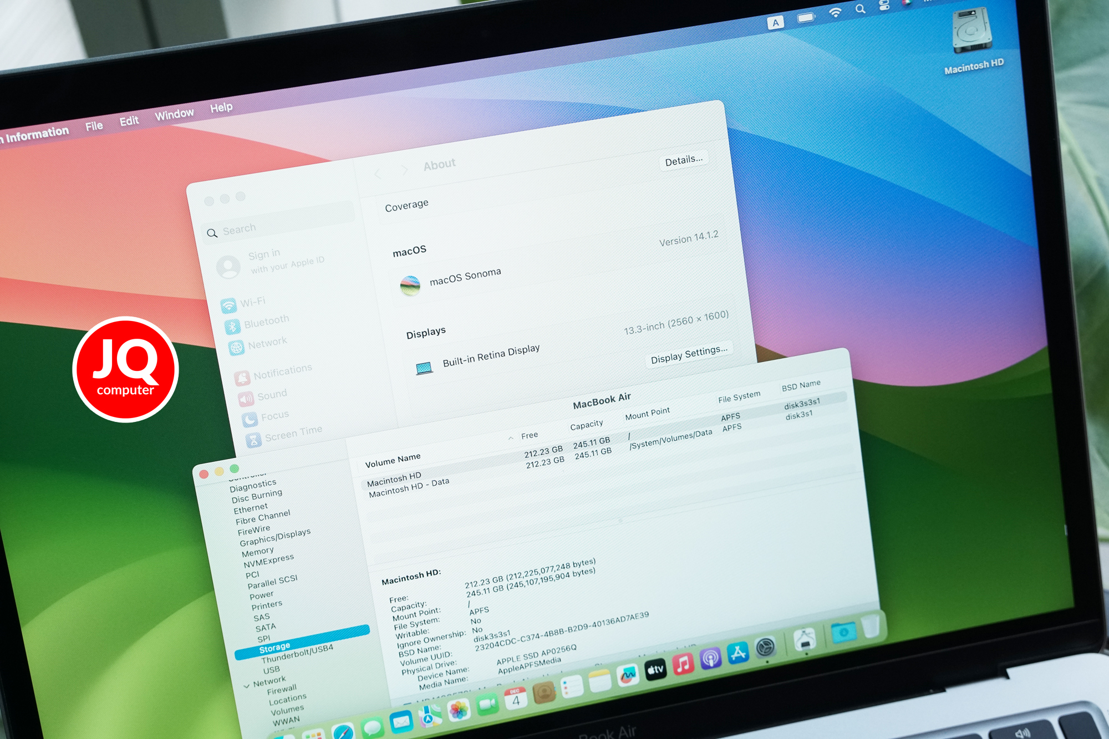Image resolution: width=1109 pixels, height=739 pixels.
Task: Open FaceTime from the Dock
Action: [487, 705]
